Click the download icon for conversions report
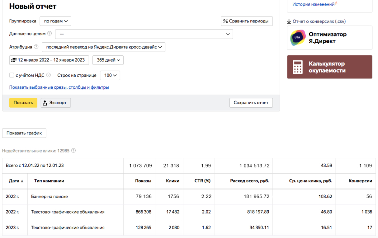The width and height of the screenshot is (378, 238). (x=289, y=21)
